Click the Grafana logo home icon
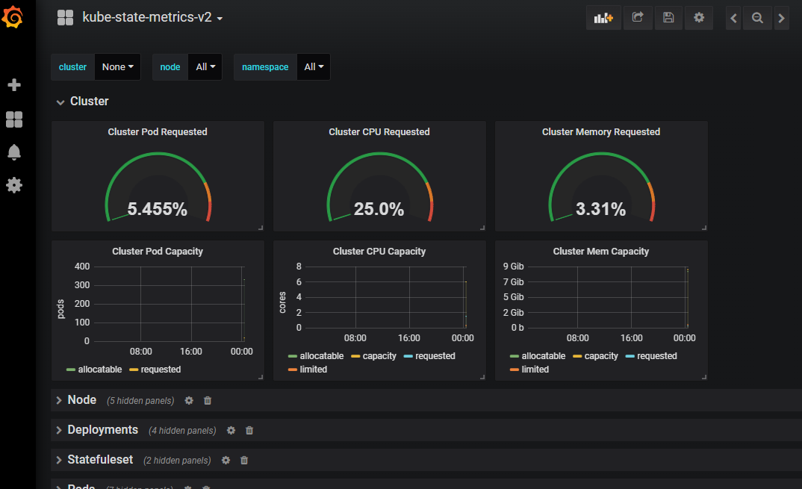Viewport: 802px width, 489px height. tap(13, 17)
